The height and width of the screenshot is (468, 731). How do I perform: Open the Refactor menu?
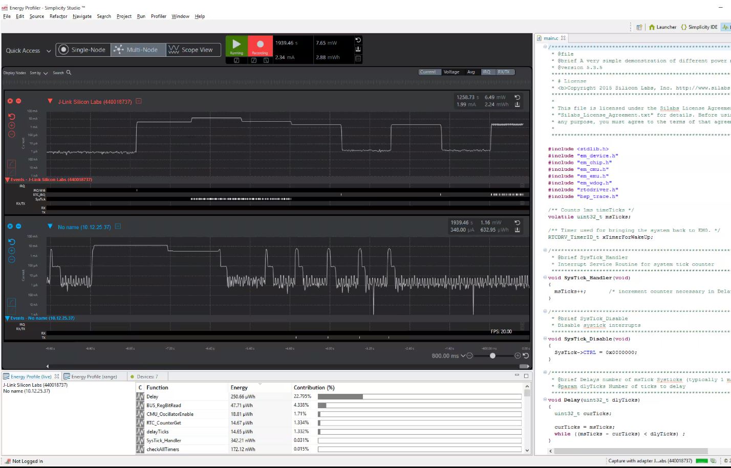(x=58, y=16)
